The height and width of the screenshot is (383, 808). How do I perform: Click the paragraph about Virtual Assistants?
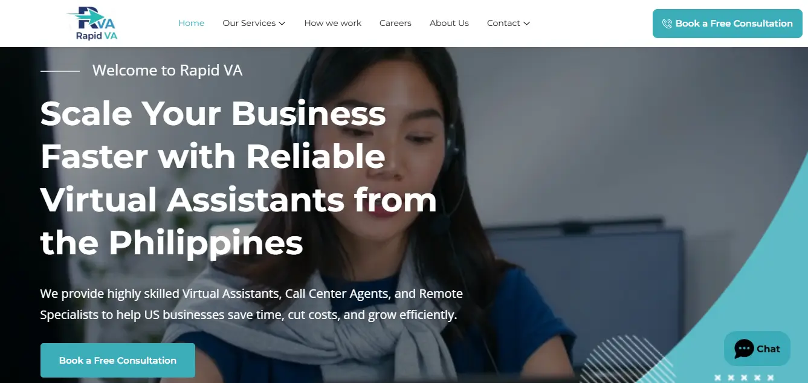[x=251, y=304]
